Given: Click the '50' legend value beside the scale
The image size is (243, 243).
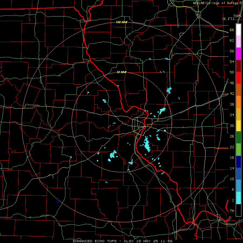Looking at the screenshot, I should point(232,72).
